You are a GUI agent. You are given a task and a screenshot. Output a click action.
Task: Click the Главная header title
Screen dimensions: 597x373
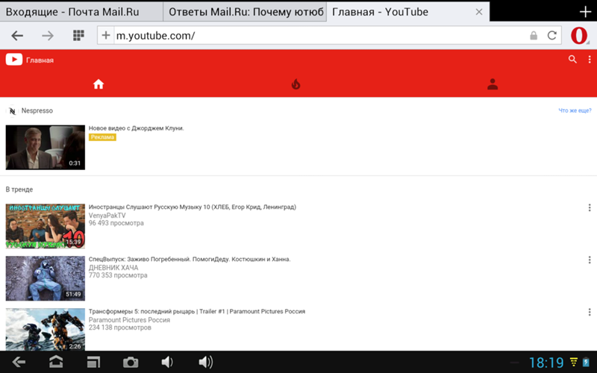(40, 60)
